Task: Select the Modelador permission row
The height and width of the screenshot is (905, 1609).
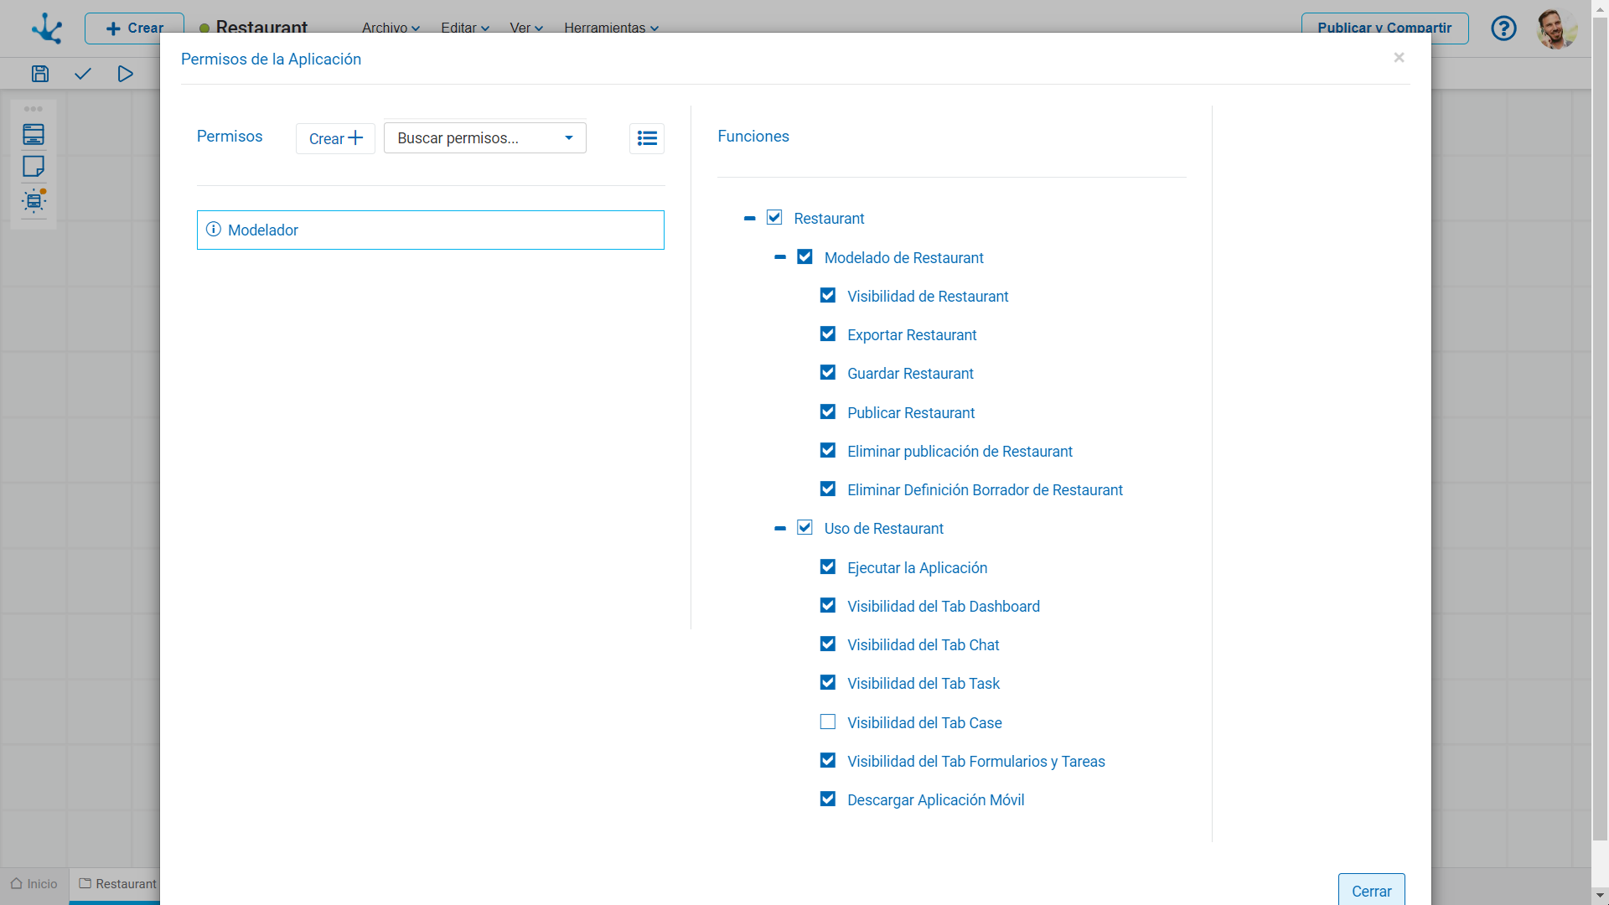Action: [x=431, y=230]
